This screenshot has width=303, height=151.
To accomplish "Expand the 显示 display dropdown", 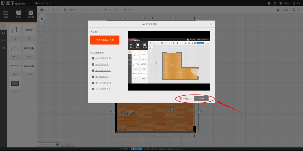I will [x=129, y=10].
